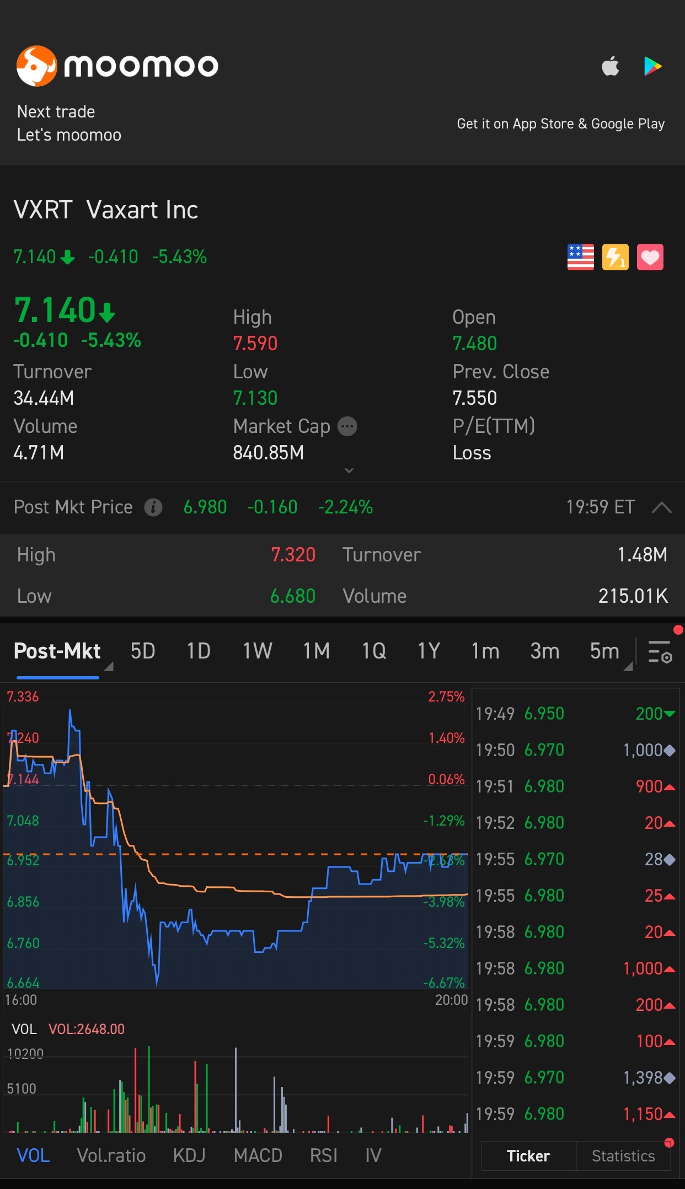Image resolution: width=685 pixels, height=1189 pixels.
Task: Select the Vol.ratio indicator
Action: click(x=111, y=1155)
